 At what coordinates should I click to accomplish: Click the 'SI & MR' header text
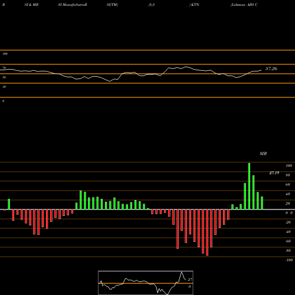[x=31, y=5]
